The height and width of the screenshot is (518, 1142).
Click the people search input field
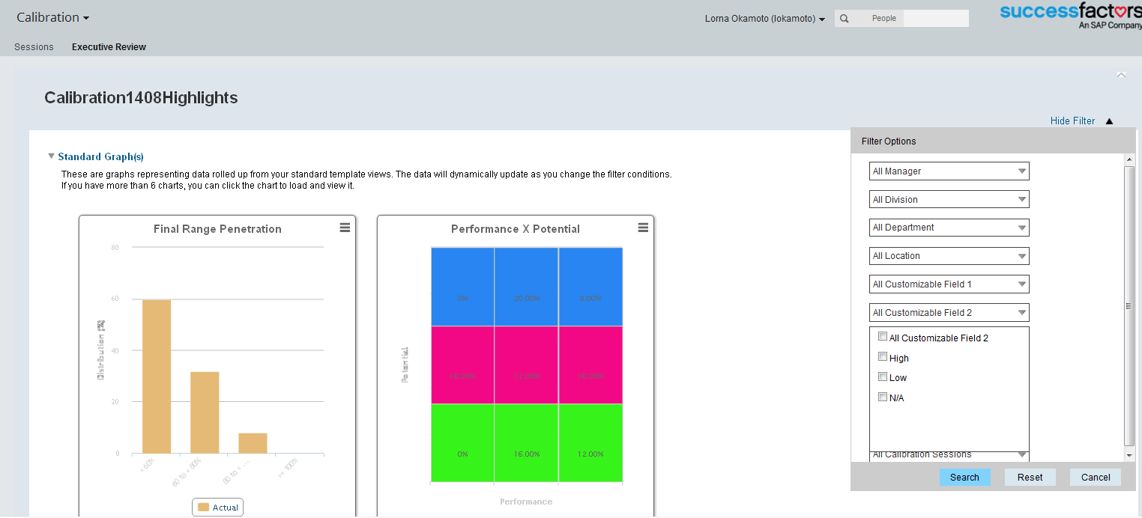tap(936, 19)
